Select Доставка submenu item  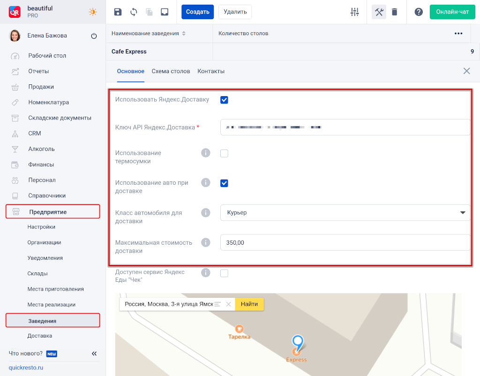[x=40, y=336]
